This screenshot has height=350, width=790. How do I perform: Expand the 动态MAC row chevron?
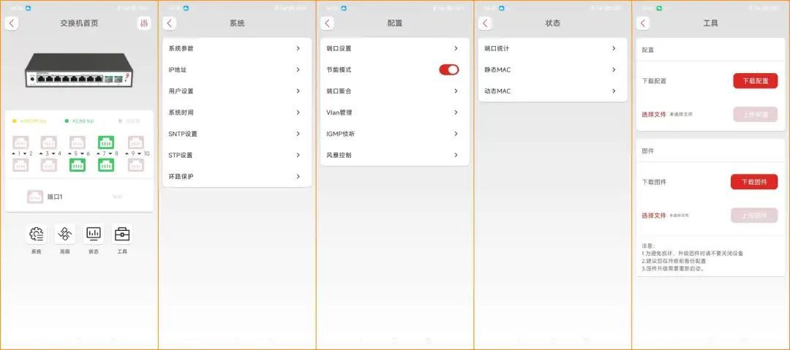coord(614,91)
